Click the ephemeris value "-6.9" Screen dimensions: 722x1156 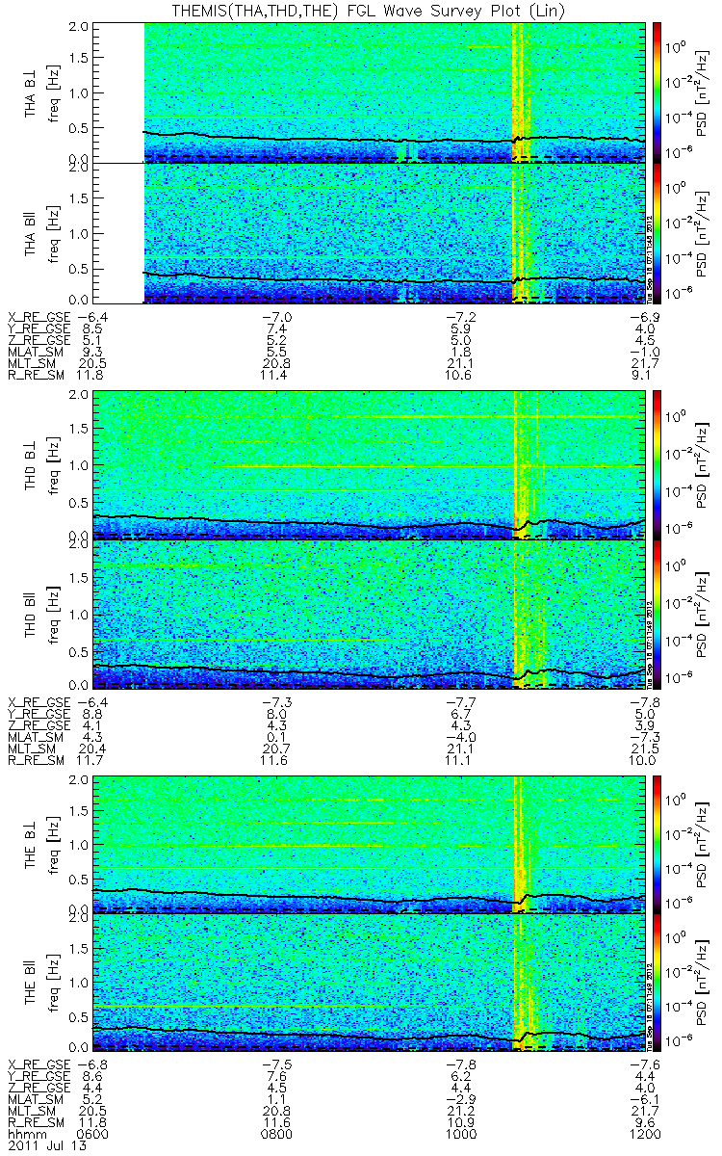click(645, 317)
